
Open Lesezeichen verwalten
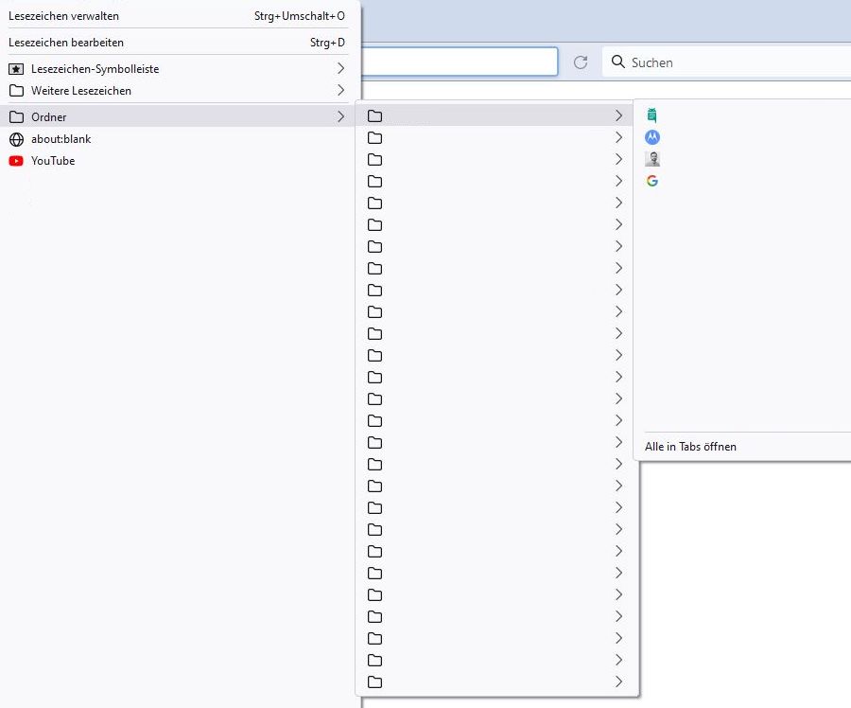click(x=177, y=16)
